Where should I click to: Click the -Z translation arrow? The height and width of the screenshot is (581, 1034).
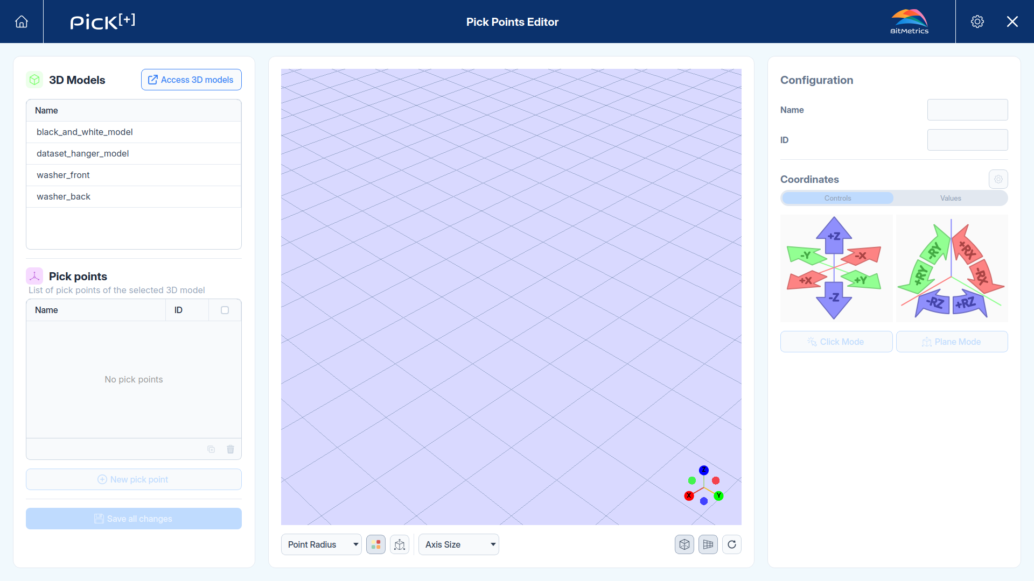click(834, 299)
